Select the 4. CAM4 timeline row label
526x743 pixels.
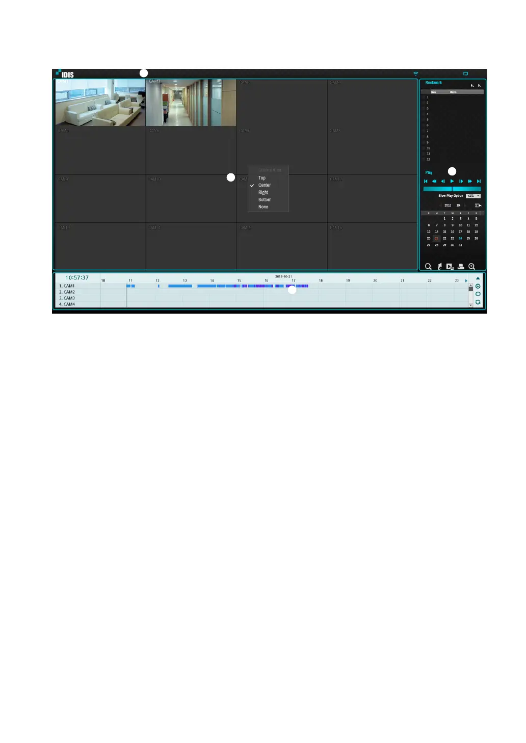(67, 304)
